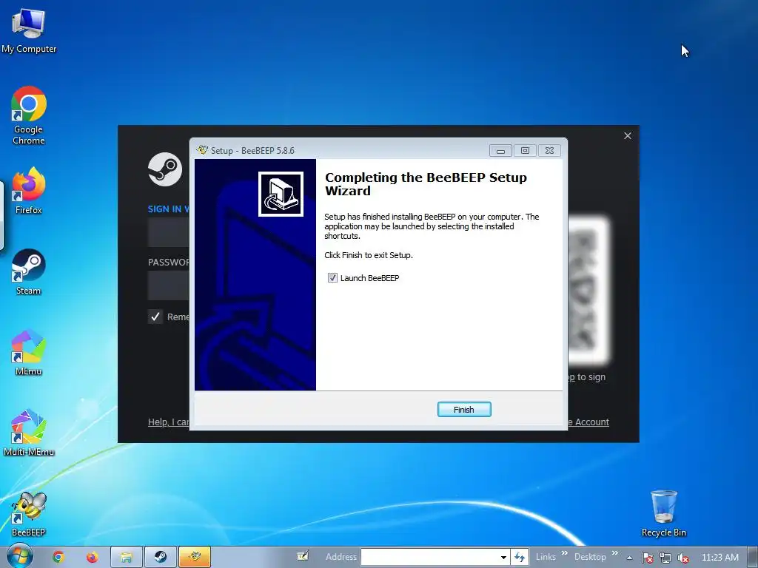Image resolution: width=758 pixels, height=568 pixels.
Task: Click the BeeBEEP bee icon in setup title bar
Action: click(x=202, y=150)
